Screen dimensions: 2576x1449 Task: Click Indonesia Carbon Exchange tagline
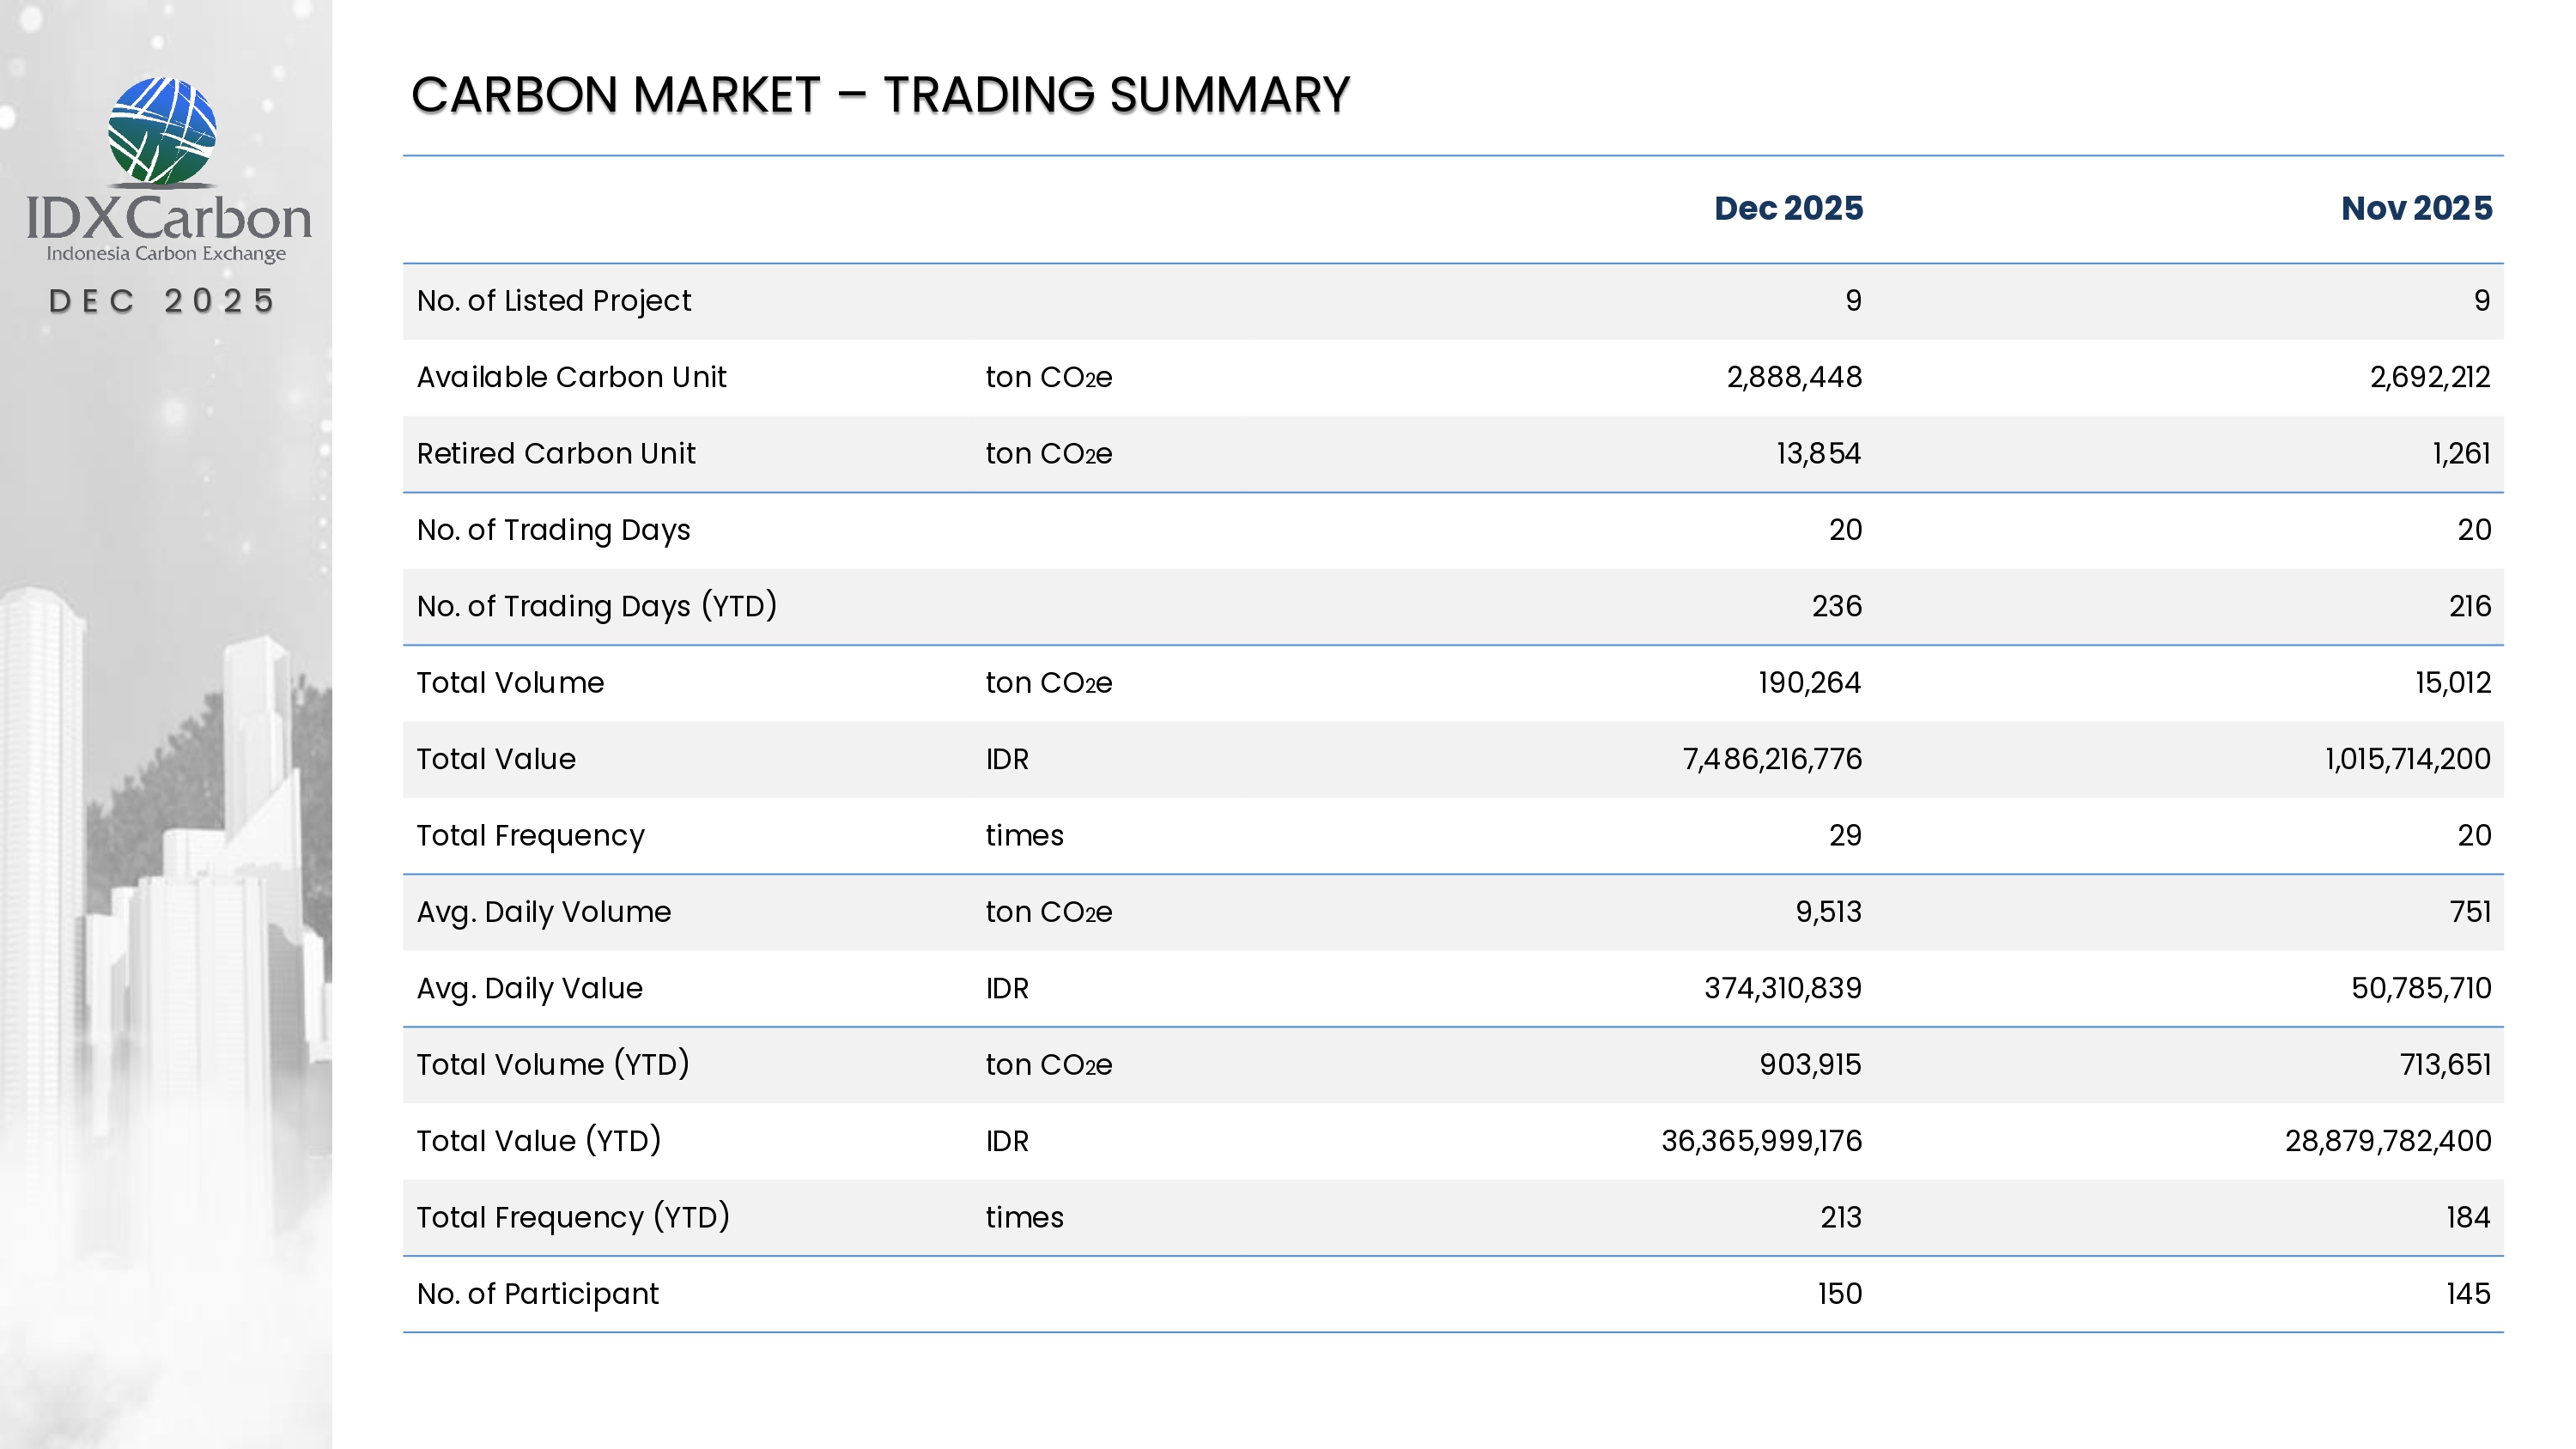pyautogui.click(x=166, y=254)
